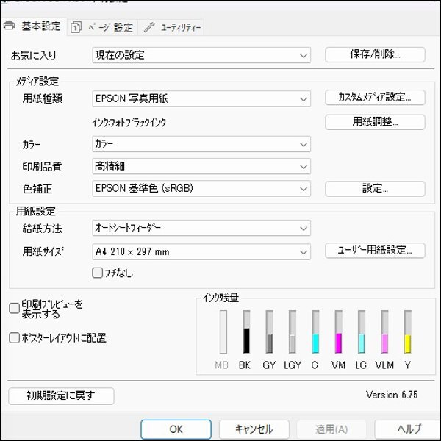Expand the カラー dropdown
The image size is (441, 441).
(201, 144)
